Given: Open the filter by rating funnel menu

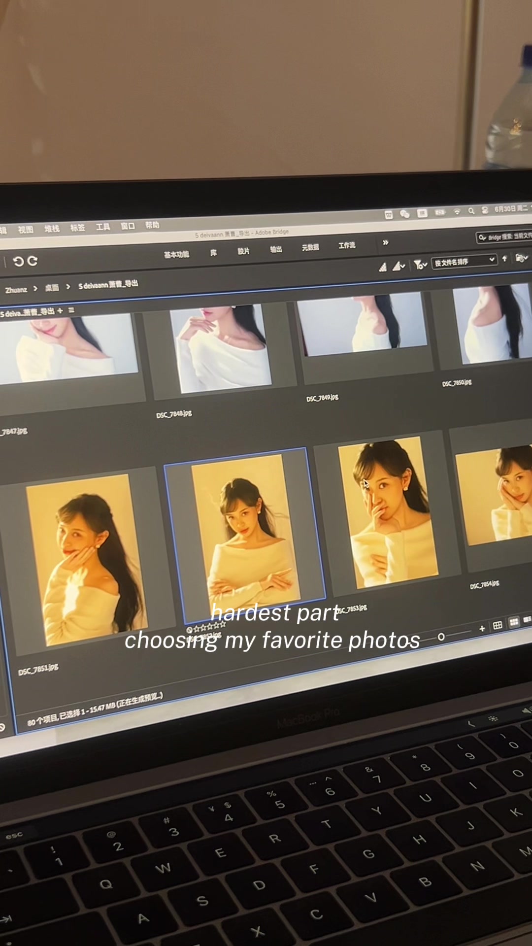Looking at the screenshot, I should 420,265.
